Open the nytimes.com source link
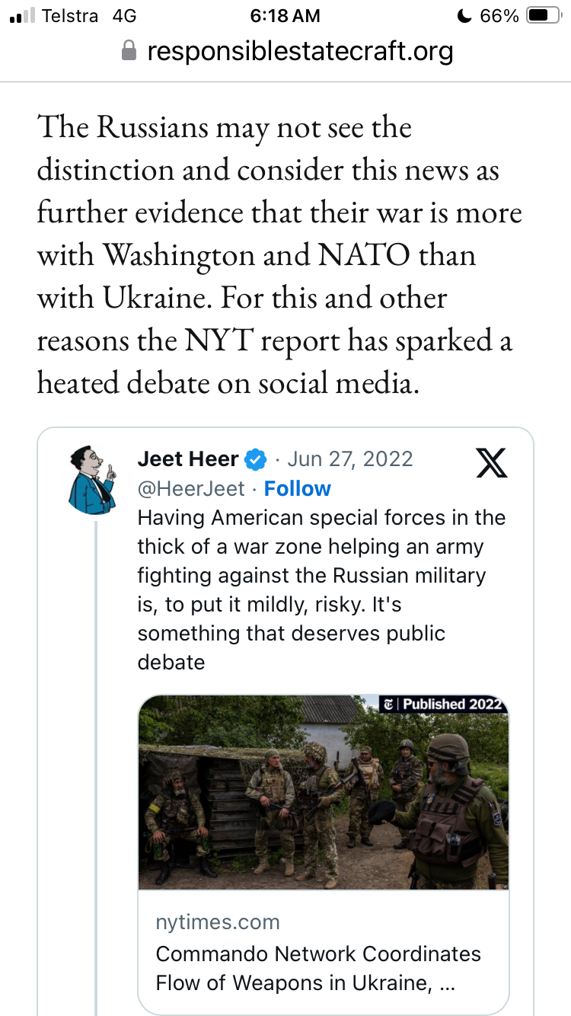 (218, 922)
